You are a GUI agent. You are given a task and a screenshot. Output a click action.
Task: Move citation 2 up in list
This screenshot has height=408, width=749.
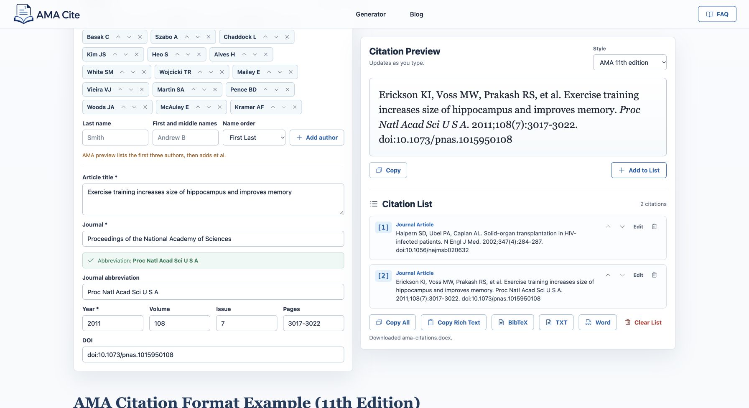pyautogui.click(x=608, y=275)
